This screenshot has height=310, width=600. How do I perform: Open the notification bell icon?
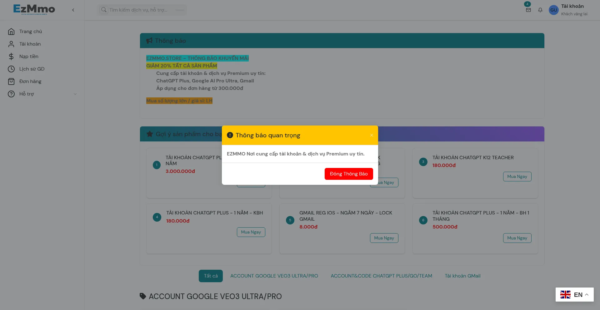click(540, 10)
